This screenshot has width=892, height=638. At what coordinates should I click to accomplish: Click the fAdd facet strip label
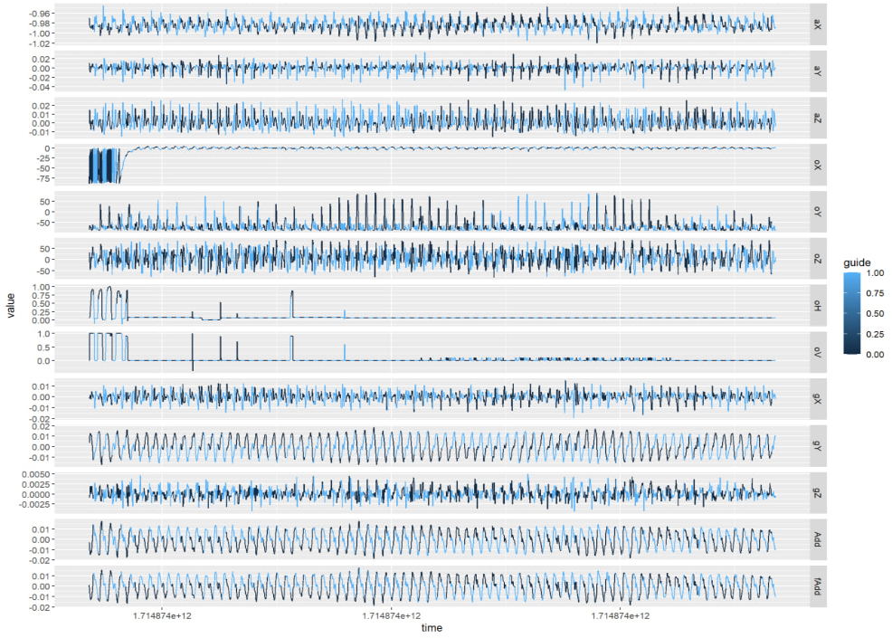817,586
